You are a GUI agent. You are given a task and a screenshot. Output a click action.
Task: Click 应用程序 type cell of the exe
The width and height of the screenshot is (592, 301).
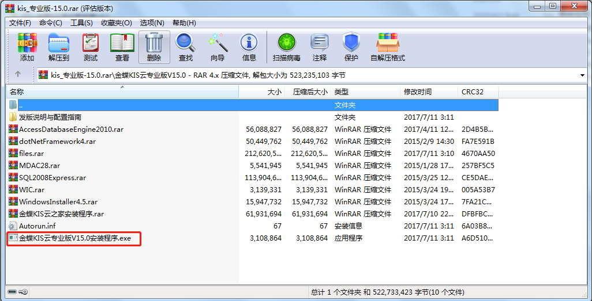pos(349,238)
